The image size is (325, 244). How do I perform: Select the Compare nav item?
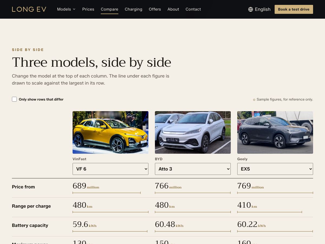coord(109,9)
